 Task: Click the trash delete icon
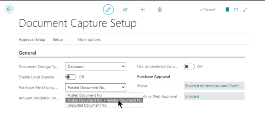[x=160, y=10]
